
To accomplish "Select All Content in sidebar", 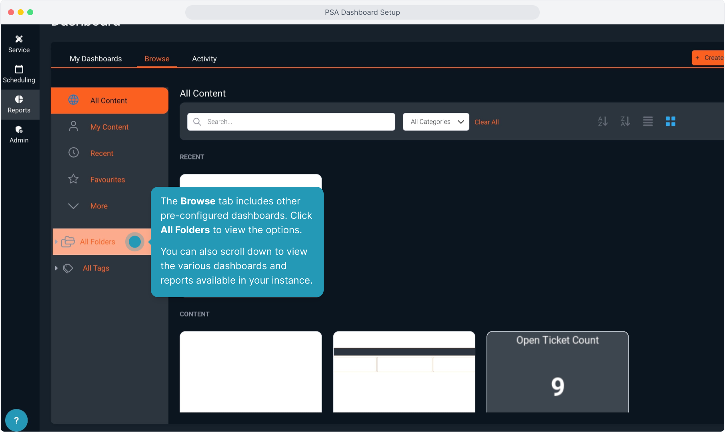I will [x=110, y=100].
